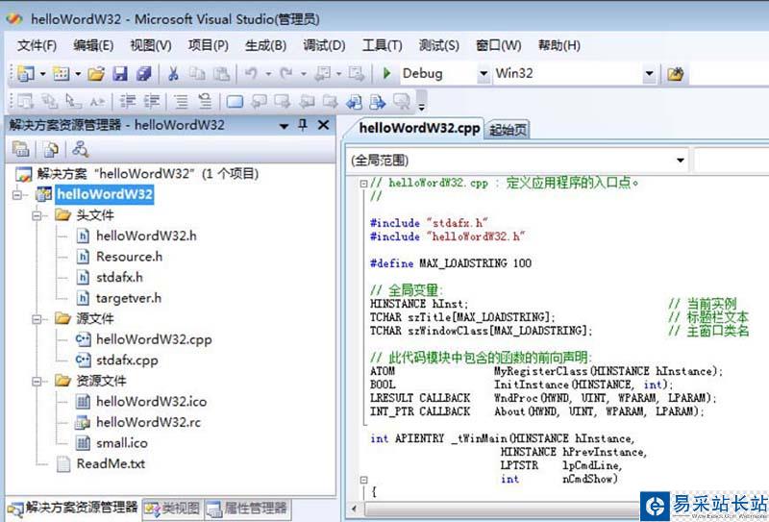The image size is (769, 522).
Task: Collapse the code outline at the first comment line
Action: 363,184
